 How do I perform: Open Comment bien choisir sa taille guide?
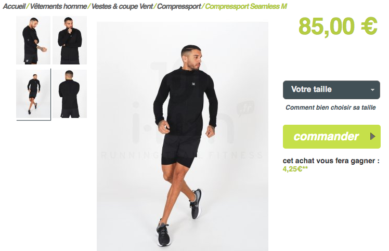coord(330,108)
